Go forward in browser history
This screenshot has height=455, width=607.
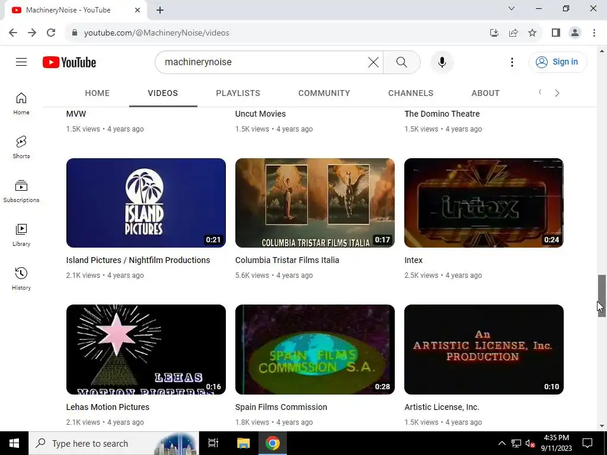tap(32, 33)
